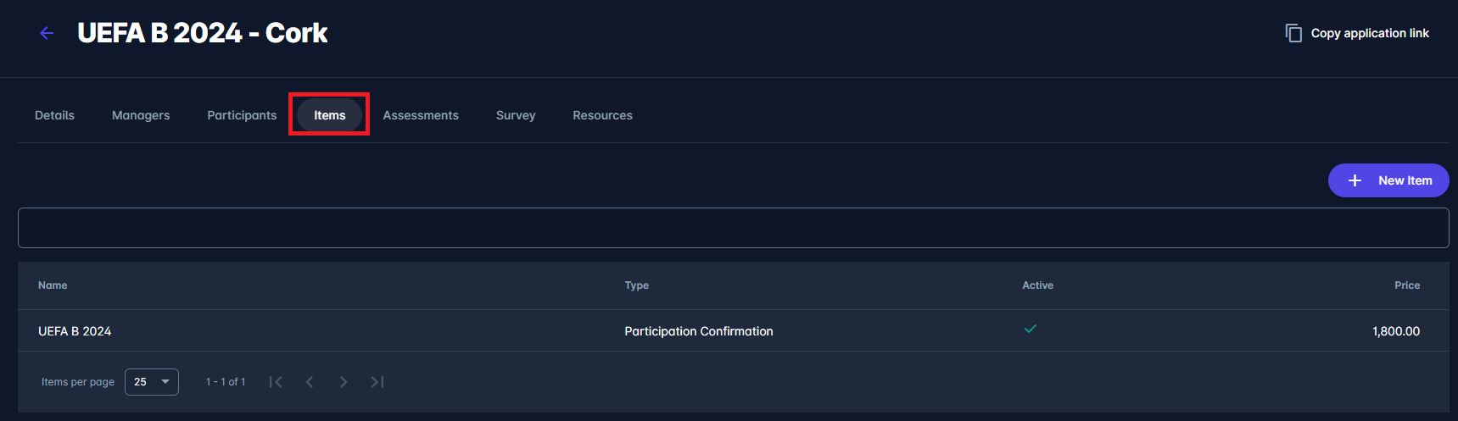Jump to last page arrow

click(377, 382)
